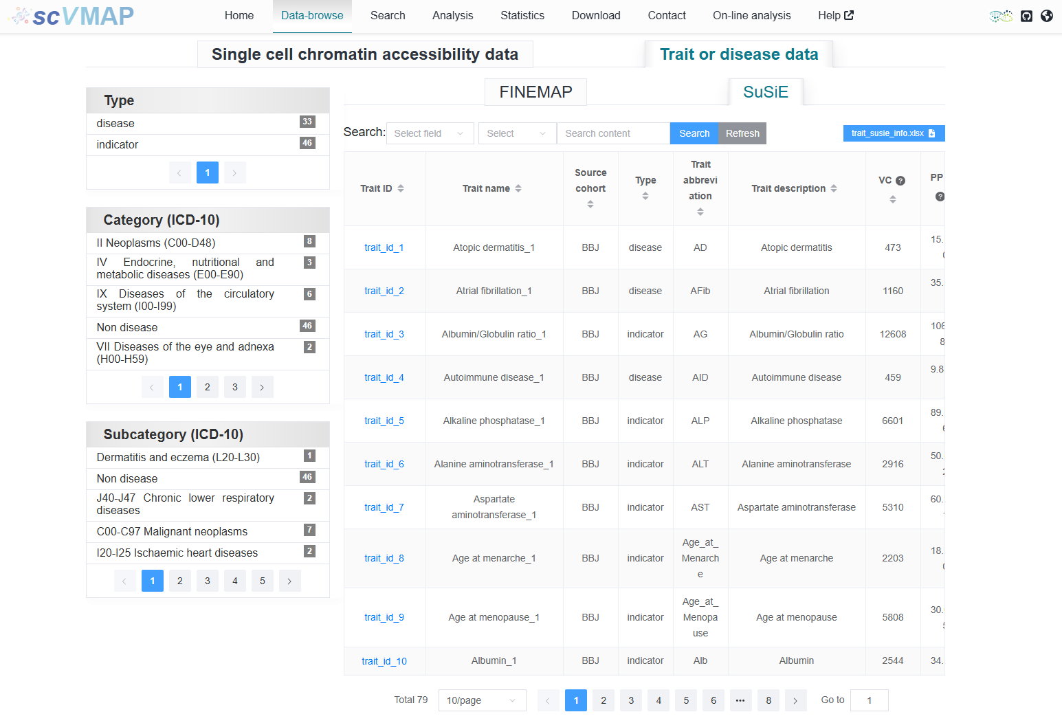Screen dimensions: 1062x723
Task: Open trait_id_1 link
Action: (x=384, y=247)
